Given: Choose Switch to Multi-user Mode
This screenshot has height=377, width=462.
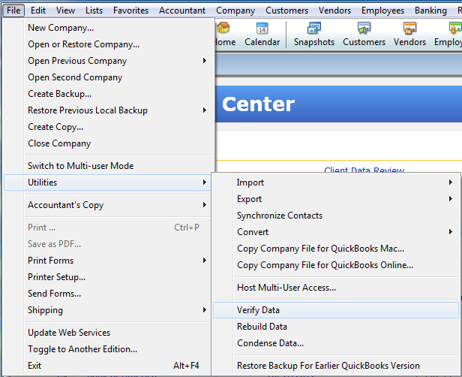Looking at the screenshot, I should (80, 166).
